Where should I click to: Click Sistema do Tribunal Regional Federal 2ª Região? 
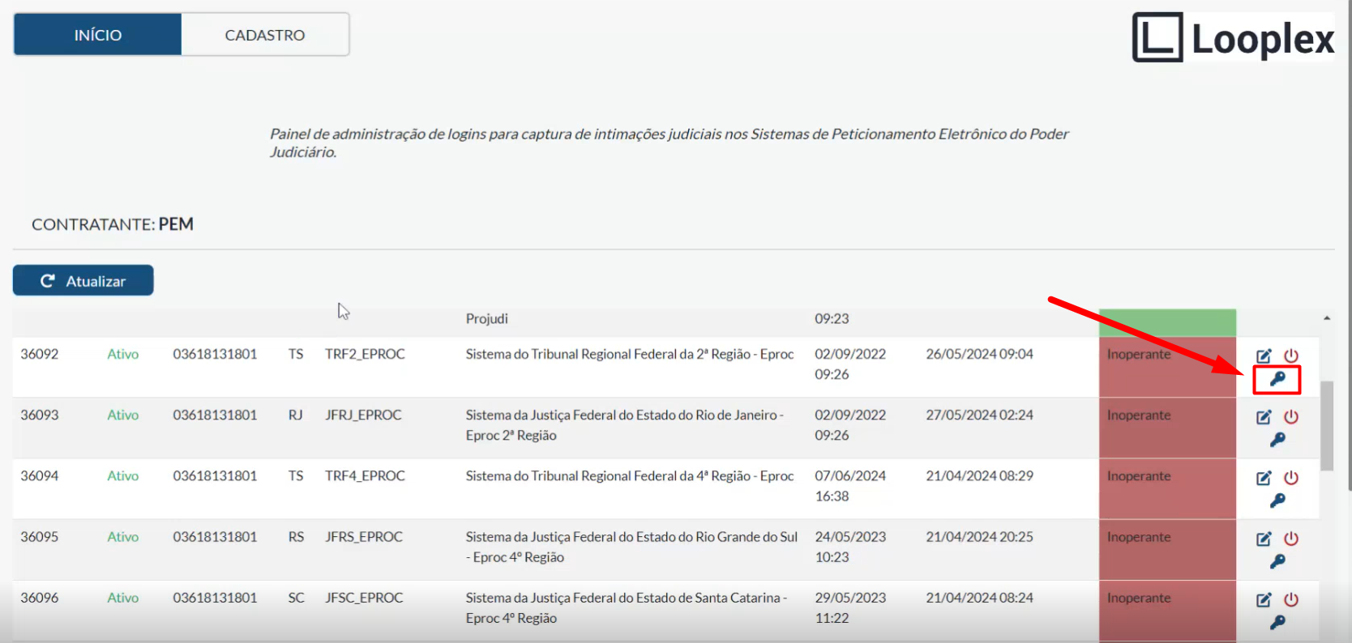click(630, 354)
